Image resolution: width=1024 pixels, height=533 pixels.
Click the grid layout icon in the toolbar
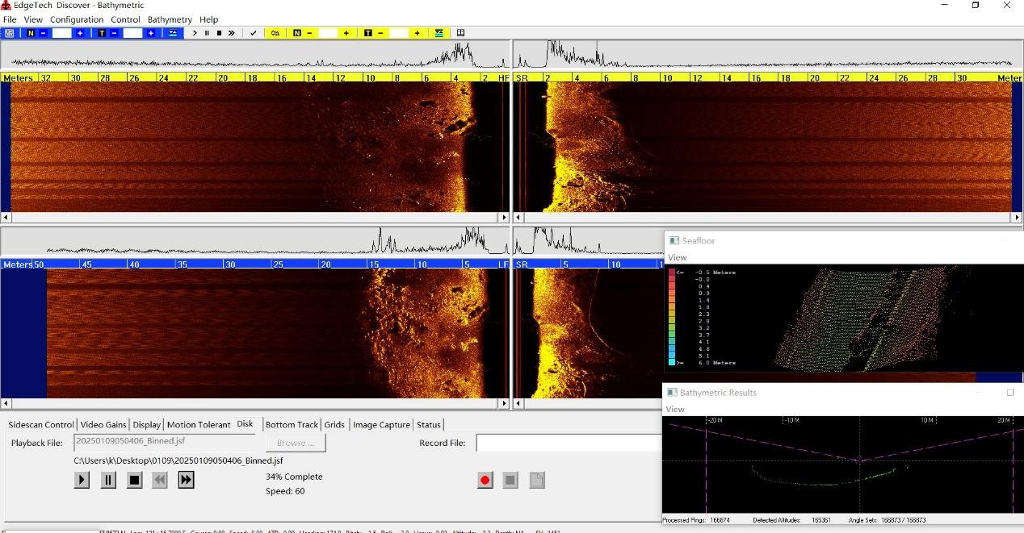(x=461, y=33)
